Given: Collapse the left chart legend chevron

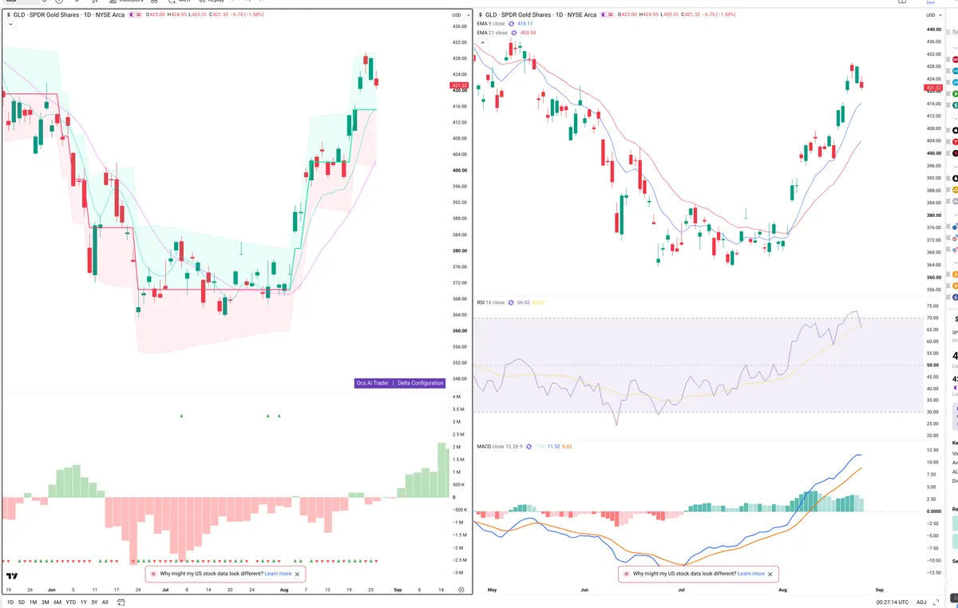Looking at the screenshot, I should (x=10, y=24).
